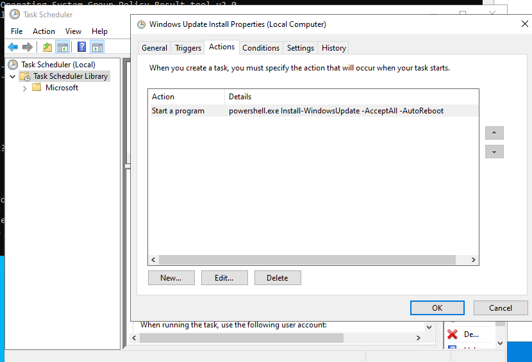
Task: Click the Action column header
Action: [187, 97]
